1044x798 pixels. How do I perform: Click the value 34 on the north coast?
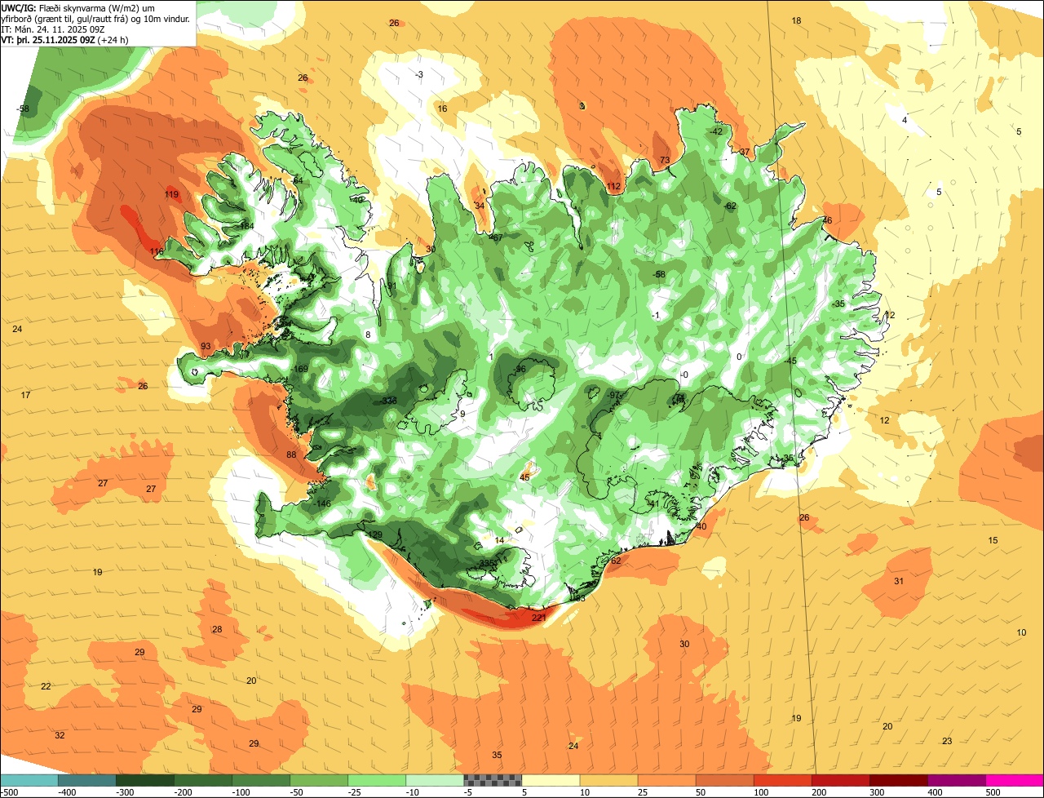480,206
